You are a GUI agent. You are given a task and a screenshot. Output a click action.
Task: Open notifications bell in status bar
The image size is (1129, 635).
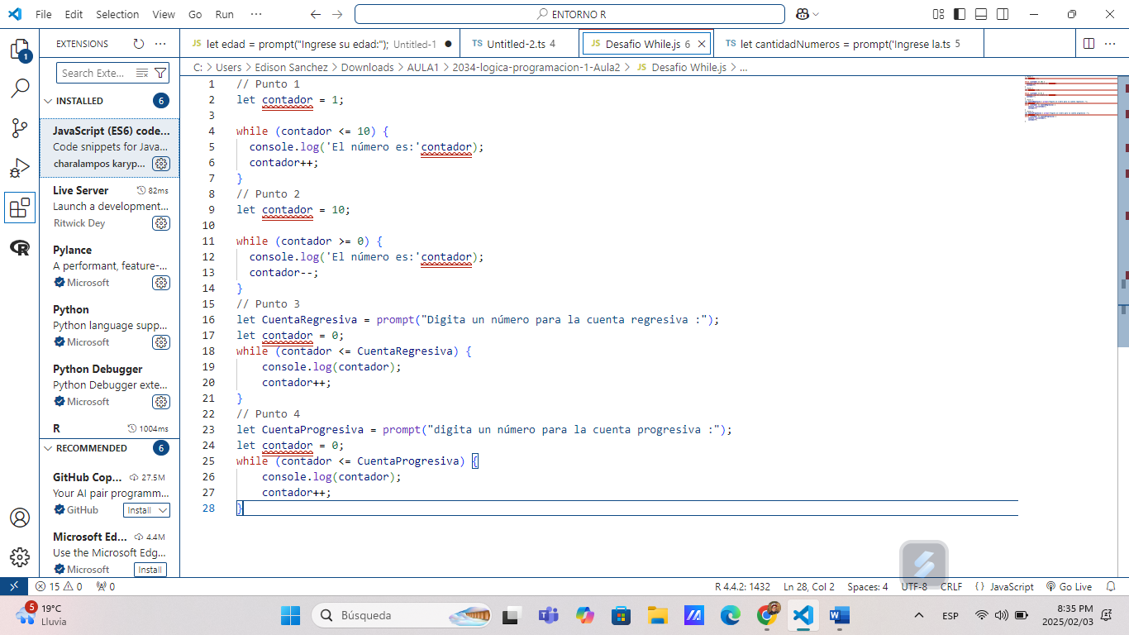[x=1112, y=586]
